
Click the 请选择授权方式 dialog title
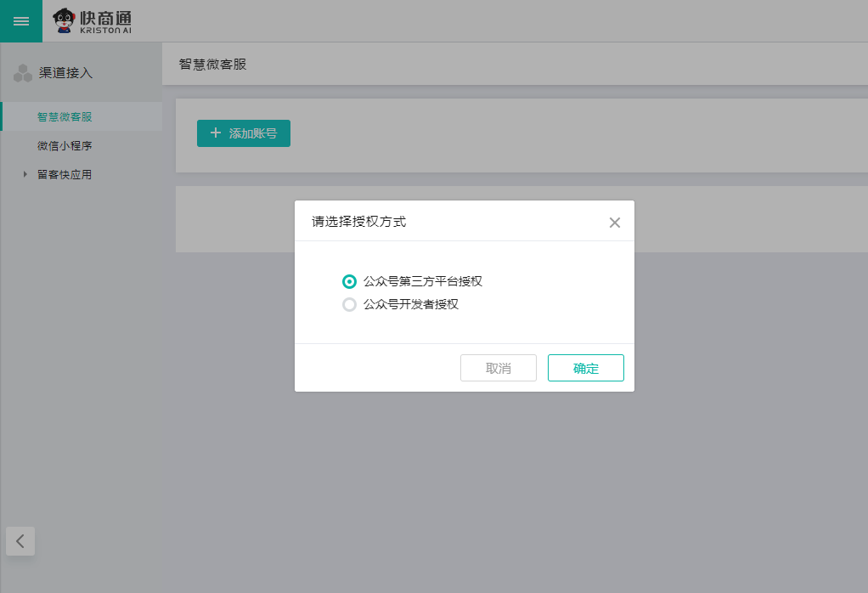(x=357, y=221)
